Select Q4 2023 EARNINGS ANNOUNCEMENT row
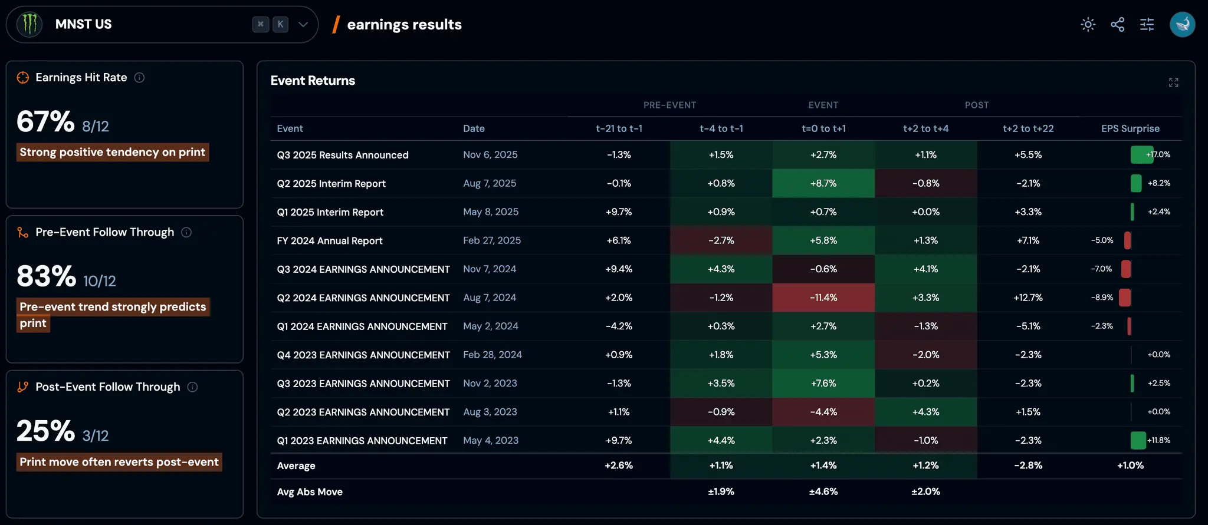Screen dimensions: 1208x525 [x=726, y=355]
